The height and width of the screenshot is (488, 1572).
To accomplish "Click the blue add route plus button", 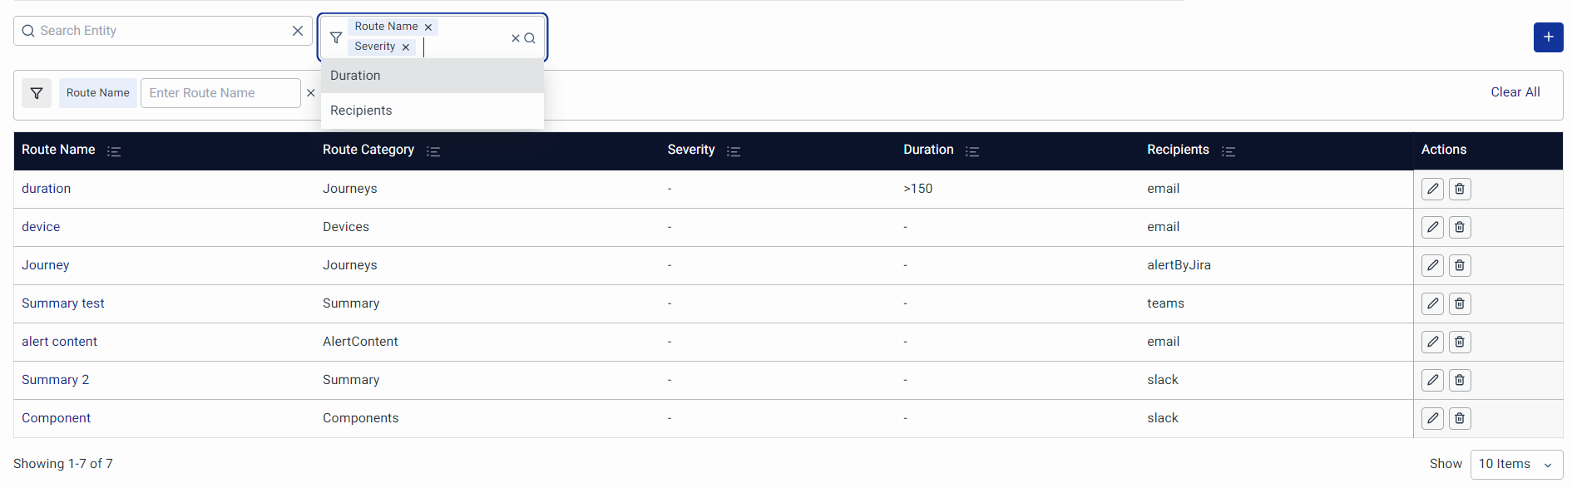I will pos(1548,37).
